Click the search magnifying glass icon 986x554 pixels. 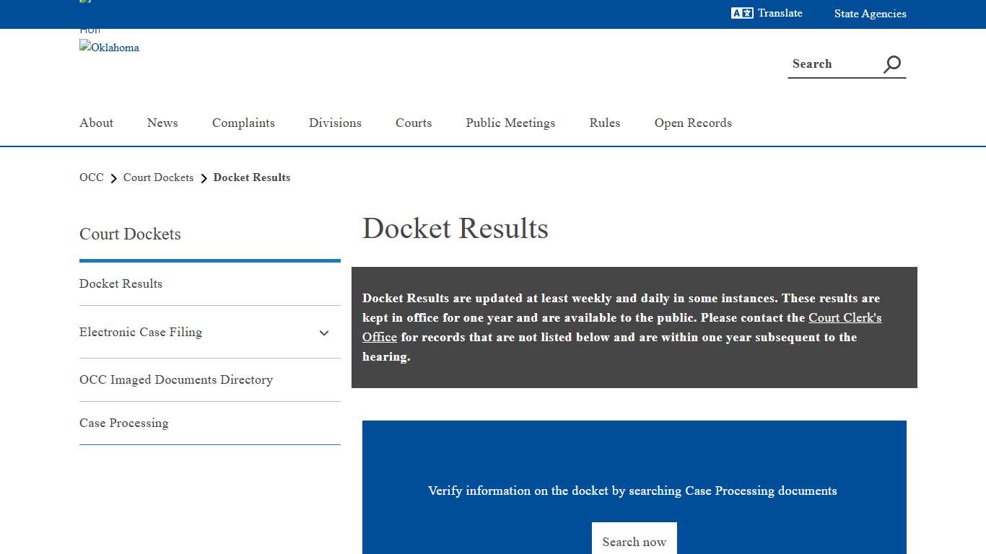click(891, 63)
